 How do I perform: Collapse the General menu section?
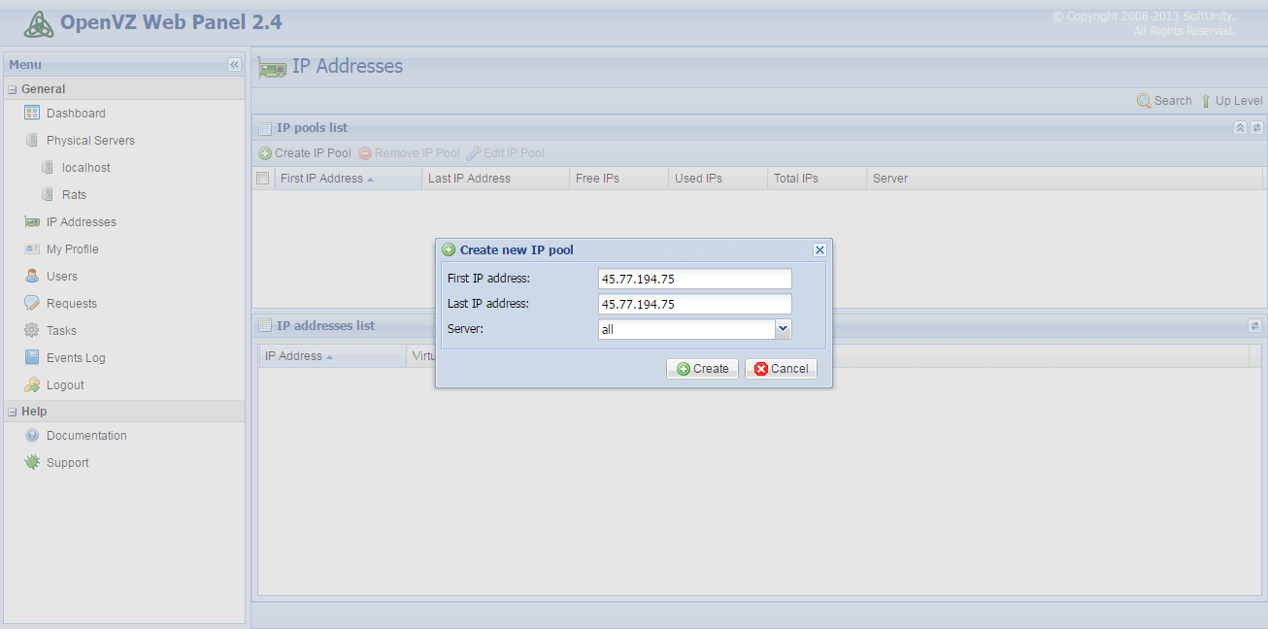13,89
